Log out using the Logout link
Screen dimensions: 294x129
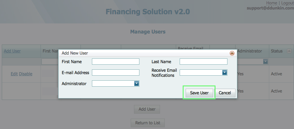287,3
